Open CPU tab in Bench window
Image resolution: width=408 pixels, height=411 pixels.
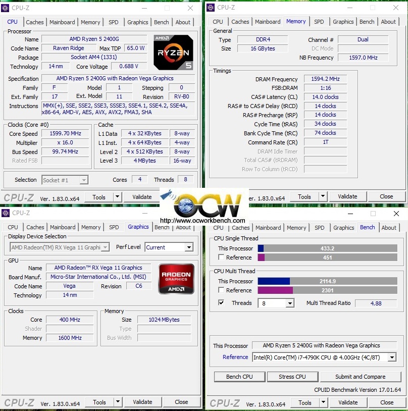[x=218, y=228]
